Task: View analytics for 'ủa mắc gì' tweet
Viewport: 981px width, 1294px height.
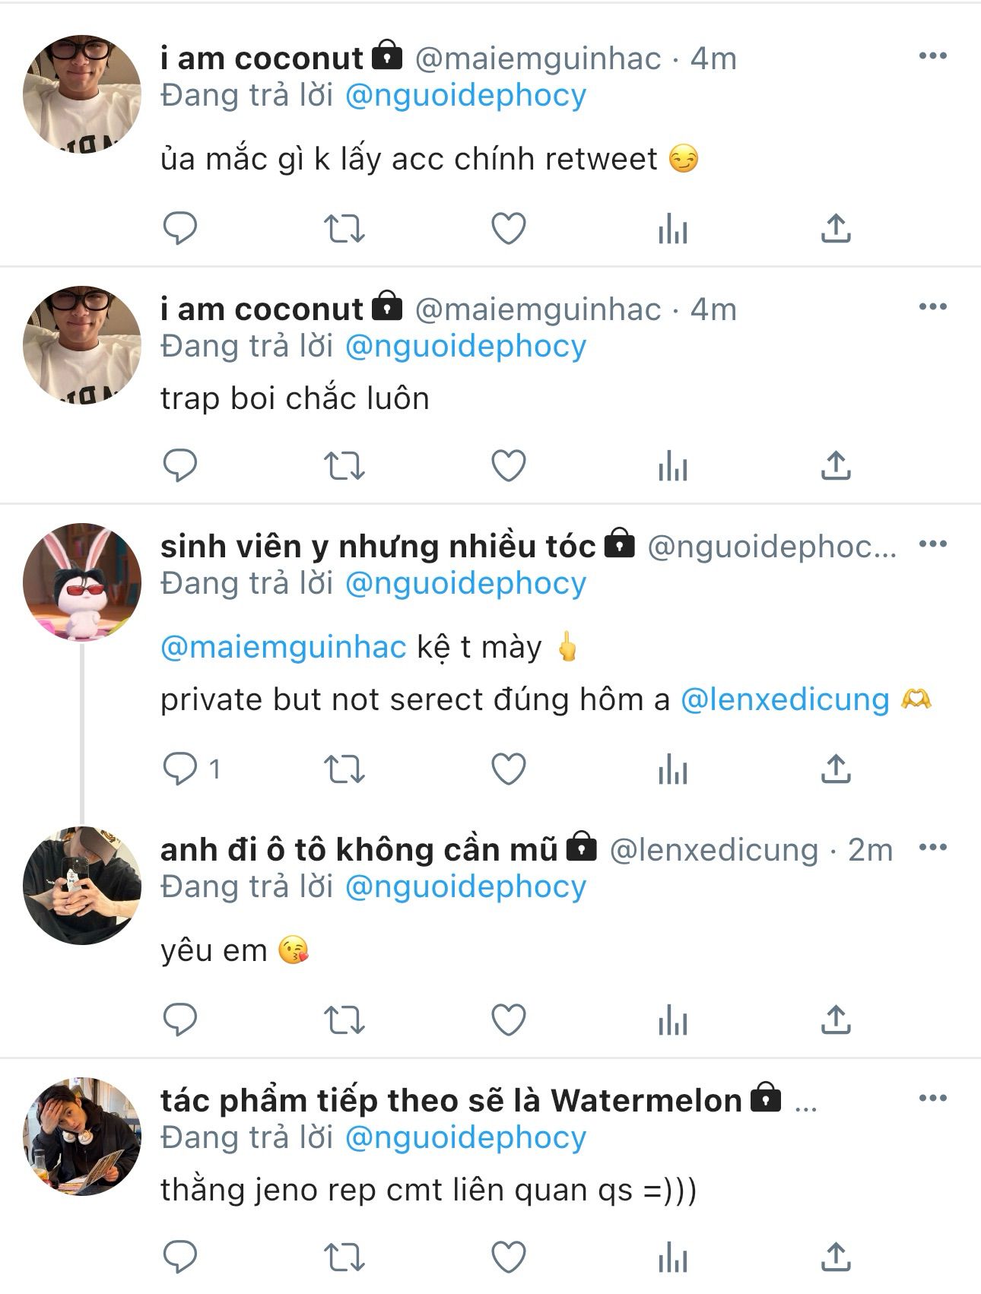Action: [x=673, y=228]
